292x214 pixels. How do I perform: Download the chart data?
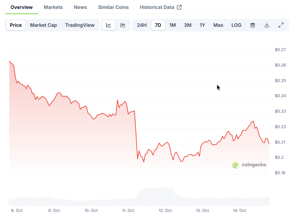267,25
